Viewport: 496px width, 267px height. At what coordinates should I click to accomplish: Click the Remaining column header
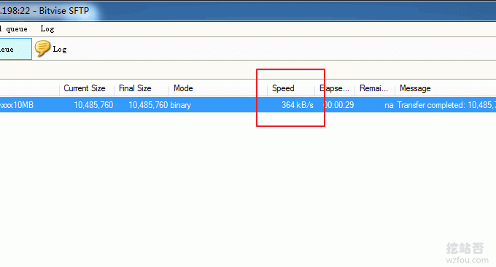374,88
